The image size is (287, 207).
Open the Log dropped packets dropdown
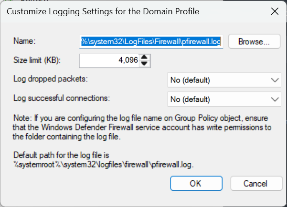pos(224,80)
